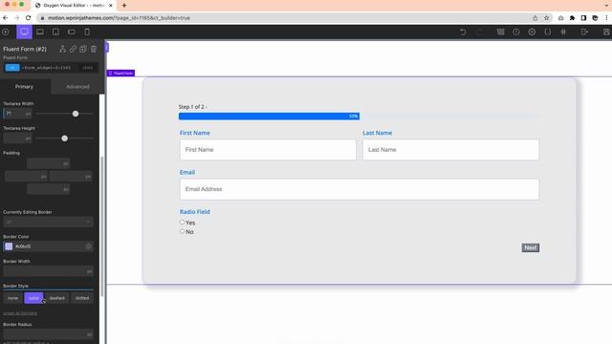Click the Save disk icon

(x=606, y=32)
